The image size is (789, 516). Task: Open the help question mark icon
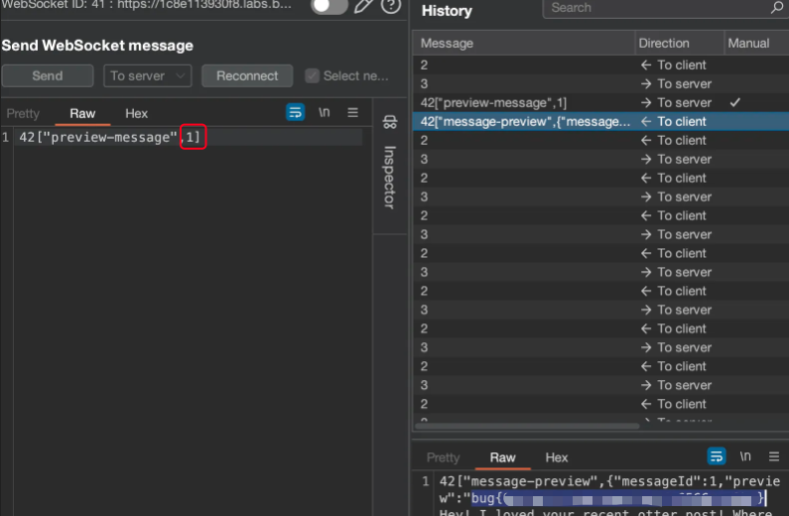pos(391,7)
